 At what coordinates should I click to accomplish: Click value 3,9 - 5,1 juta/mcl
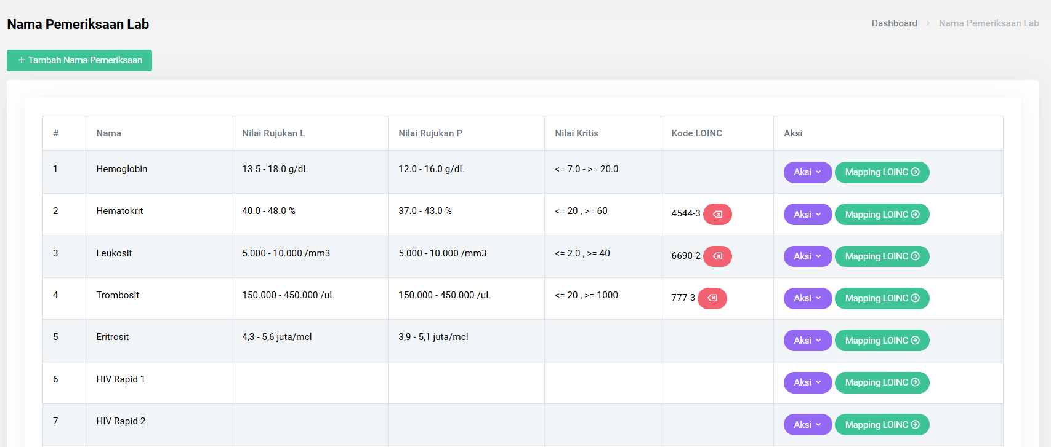tap(433, 337)
